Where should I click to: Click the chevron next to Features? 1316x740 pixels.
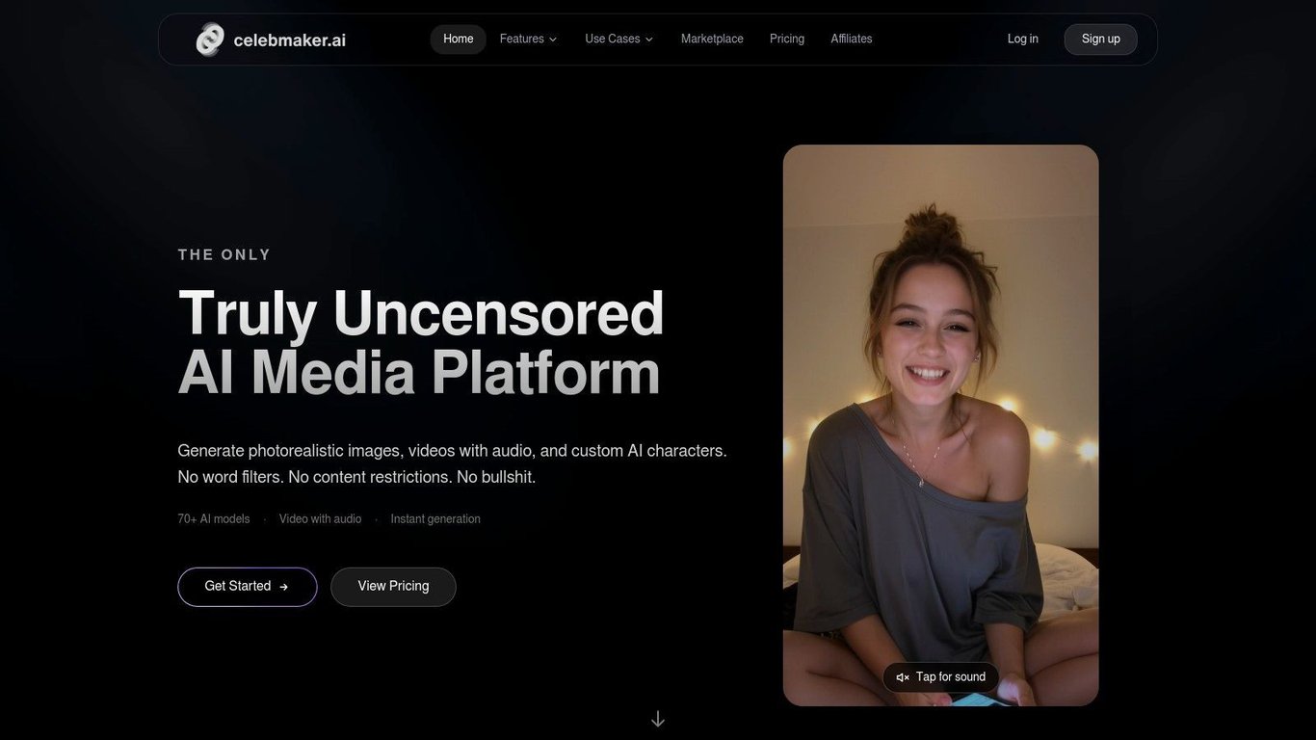553,40
